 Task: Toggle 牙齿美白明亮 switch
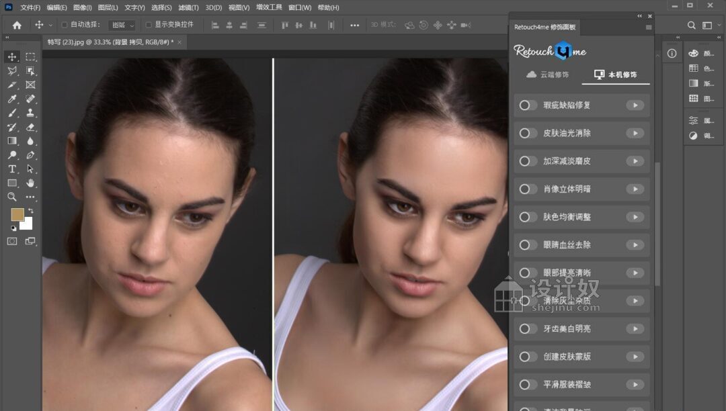coord(528,328)
